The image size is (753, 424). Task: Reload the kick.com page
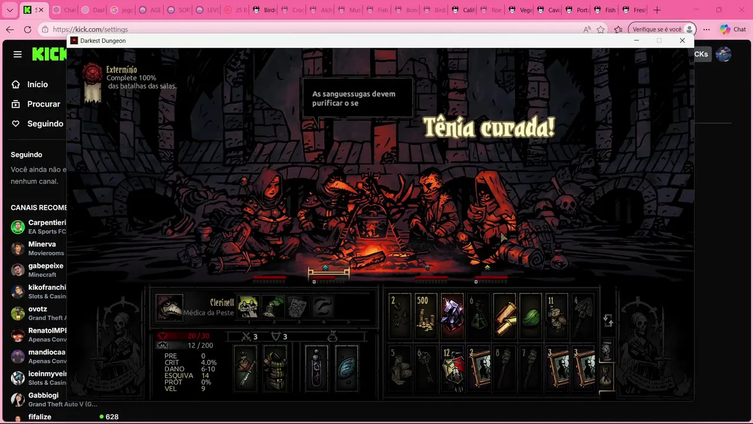(28, 29)
